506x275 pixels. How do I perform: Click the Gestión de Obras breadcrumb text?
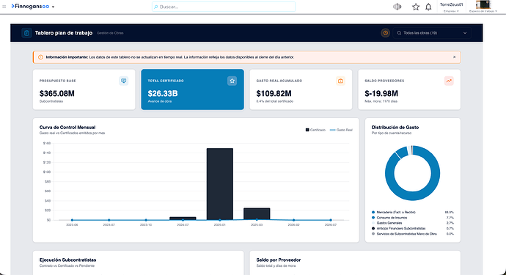(110, 33)
